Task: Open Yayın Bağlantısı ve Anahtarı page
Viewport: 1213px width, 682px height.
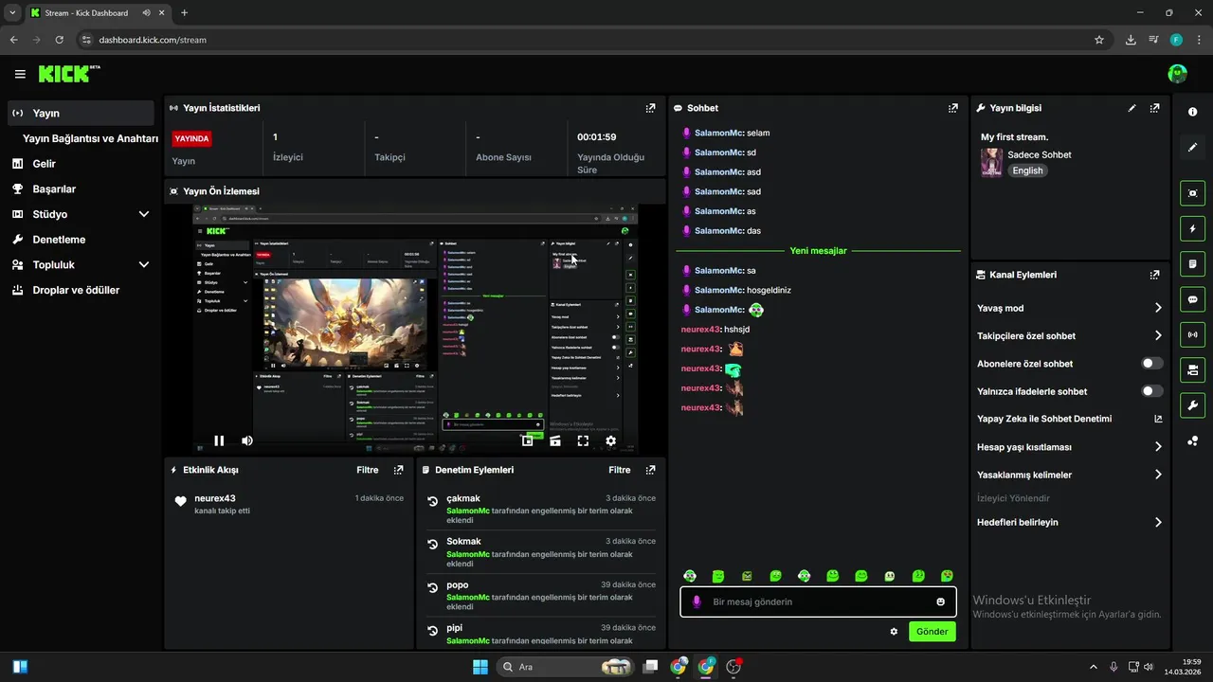Action: tap(90, 138)
